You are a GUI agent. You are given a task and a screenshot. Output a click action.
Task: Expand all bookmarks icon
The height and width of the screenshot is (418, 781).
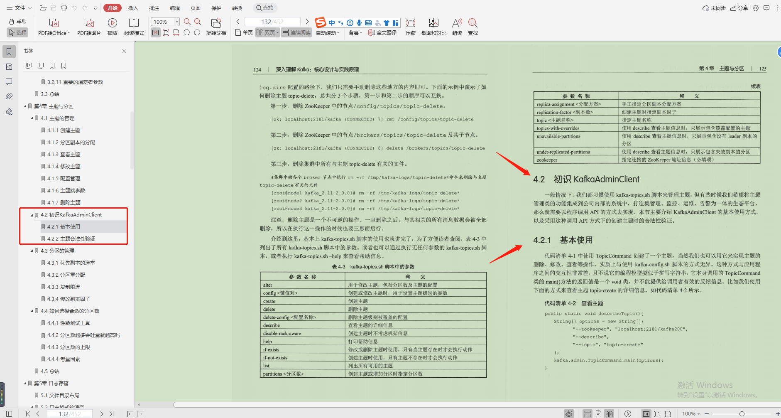[29, 66]
